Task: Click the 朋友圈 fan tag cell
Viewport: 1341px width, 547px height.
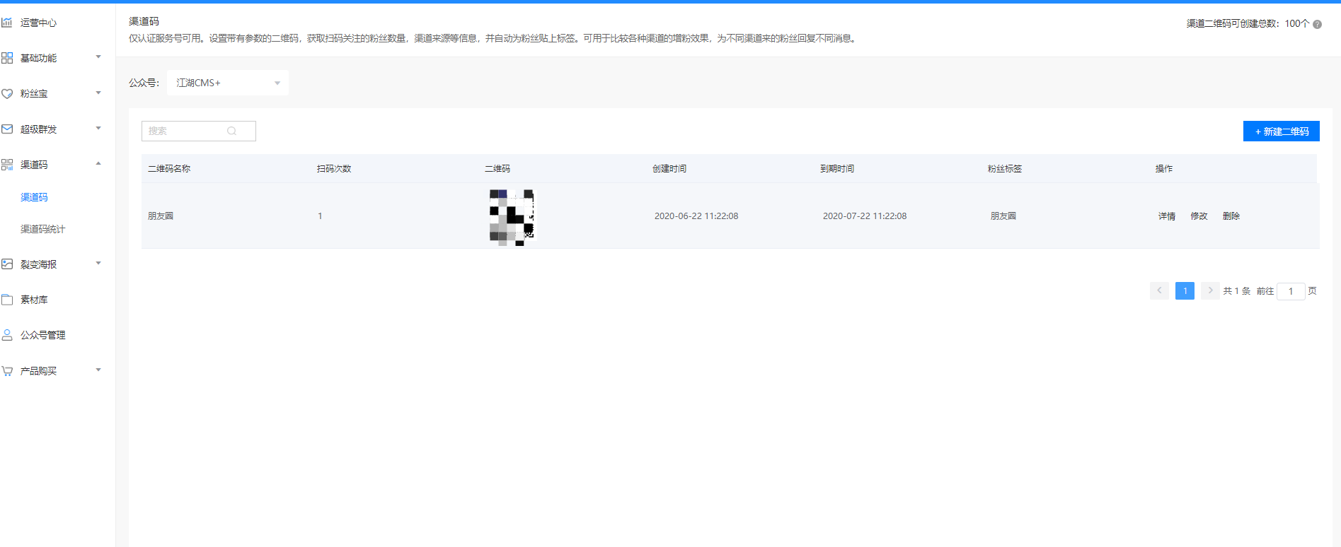Action: (1003, 216)
